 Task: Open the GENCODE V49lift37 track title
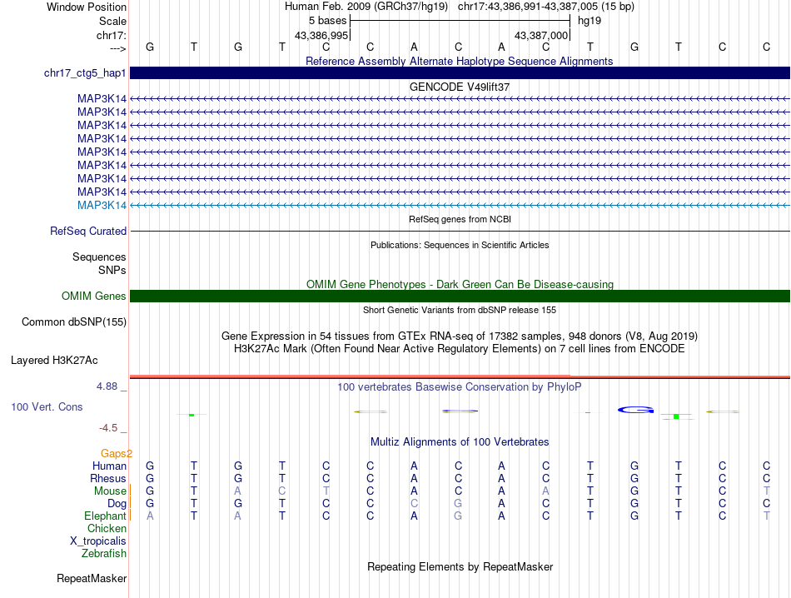coord(459,87)
